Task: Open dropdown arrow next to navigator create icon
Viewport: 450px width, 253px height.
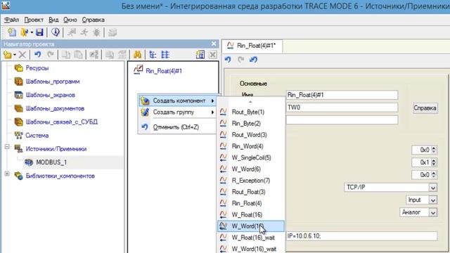Action: (x=15, y=55)
